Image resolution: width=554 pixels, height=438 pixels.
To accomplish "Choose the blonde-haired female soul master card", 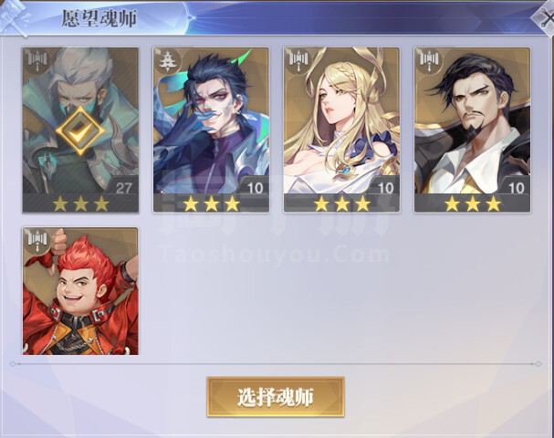I will tap(341, 130).
